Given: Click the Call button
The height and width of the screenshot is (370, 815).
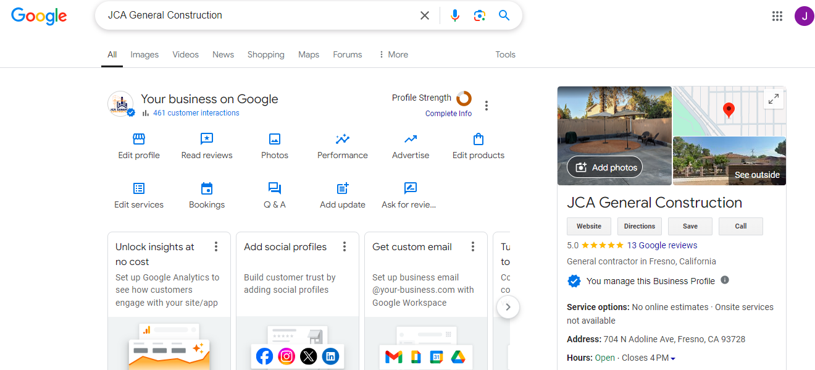Looking at the screenshot, I should pyautogui.click(x=741, y=226).
